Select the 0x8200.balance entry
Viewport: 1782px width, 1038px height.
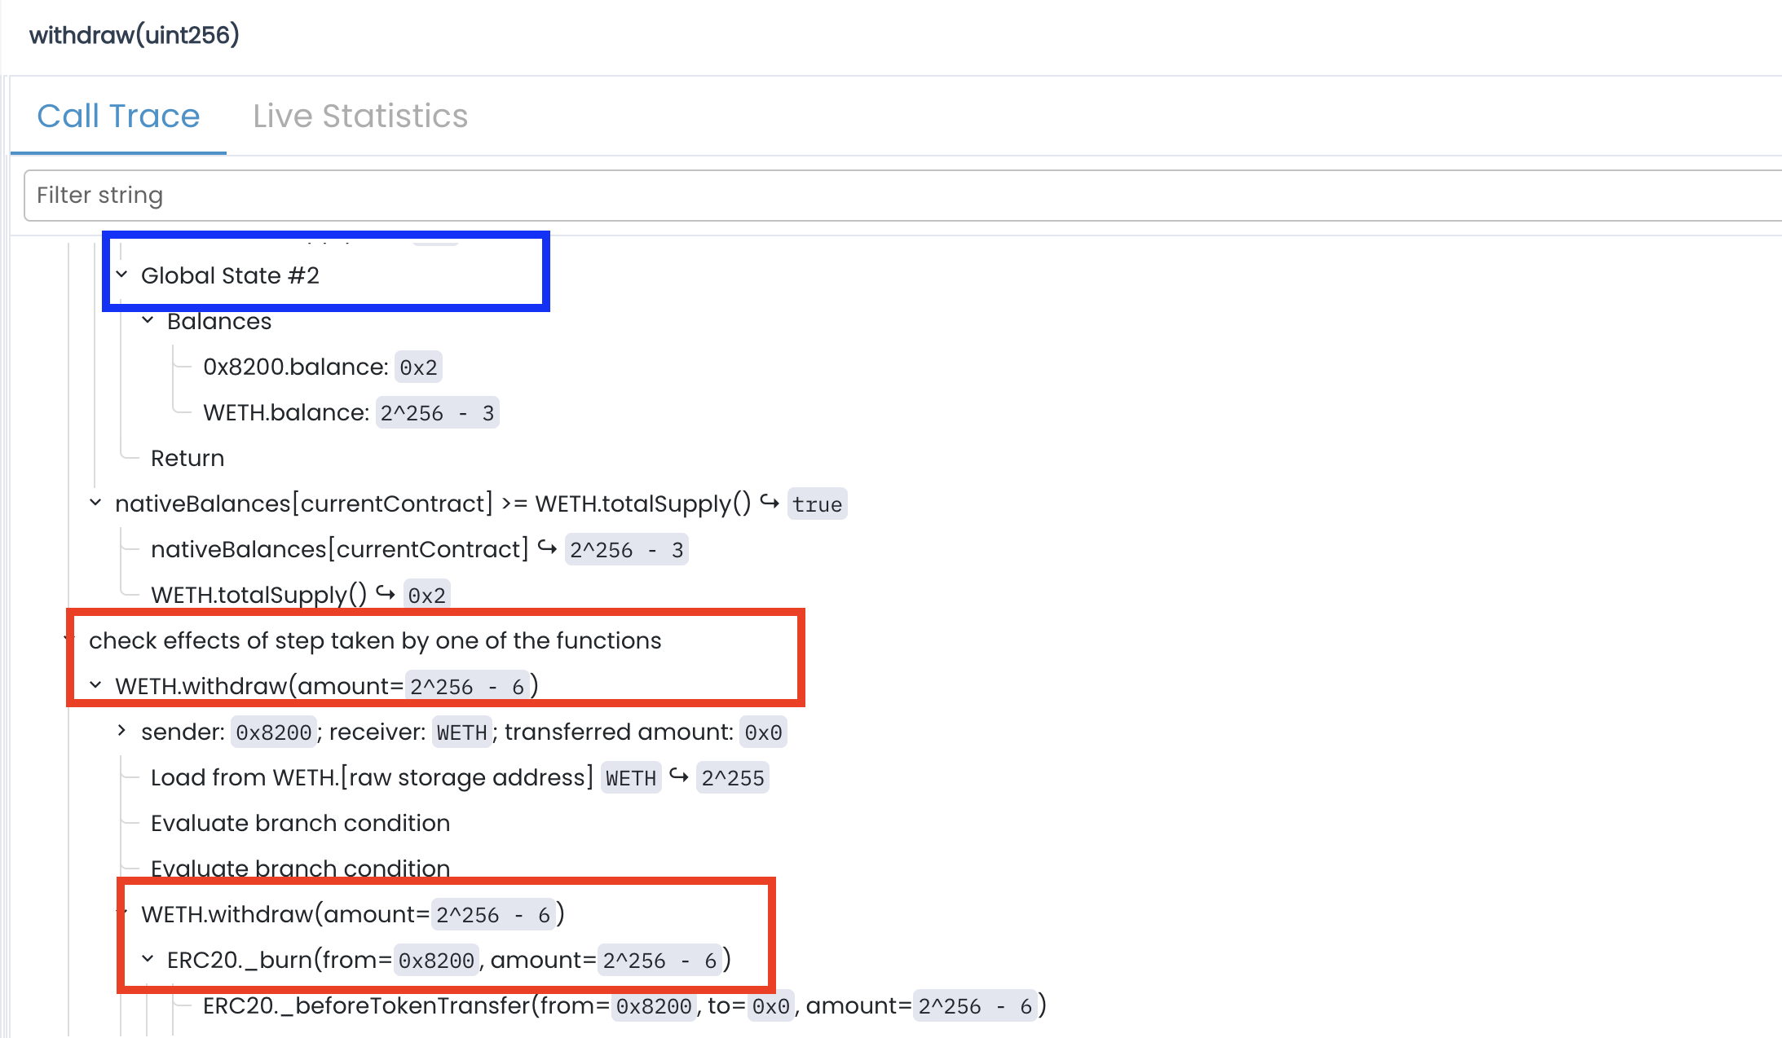coord(295,367)
